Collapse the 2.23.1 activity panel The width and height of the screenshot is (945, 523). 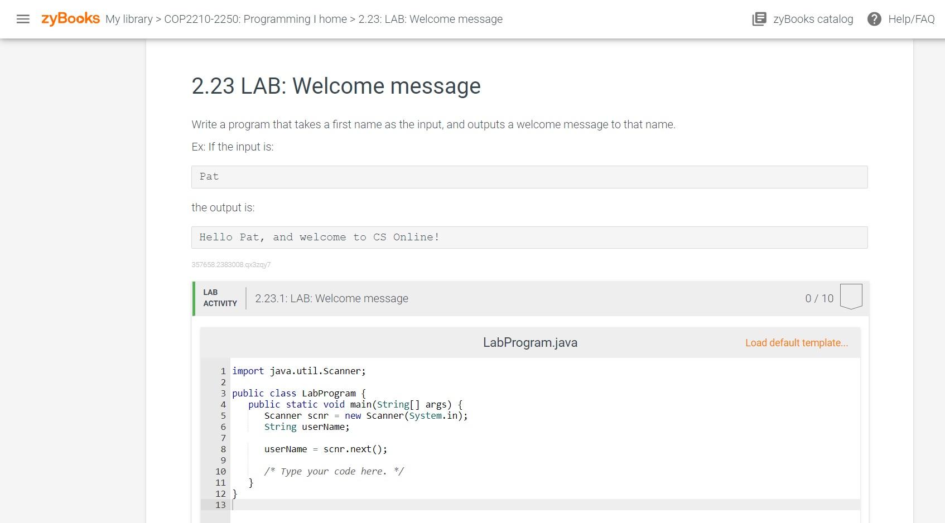332,298
